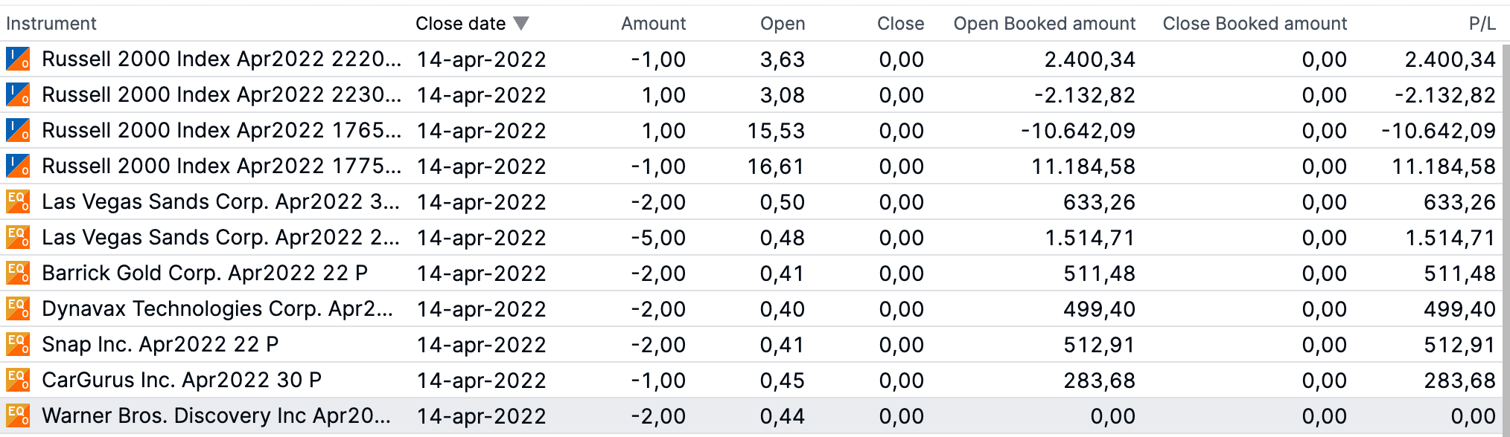Open the Barrick Gold Corp. Apr2022 22 P instrument

pyautogui.click(x=205, y=273)
